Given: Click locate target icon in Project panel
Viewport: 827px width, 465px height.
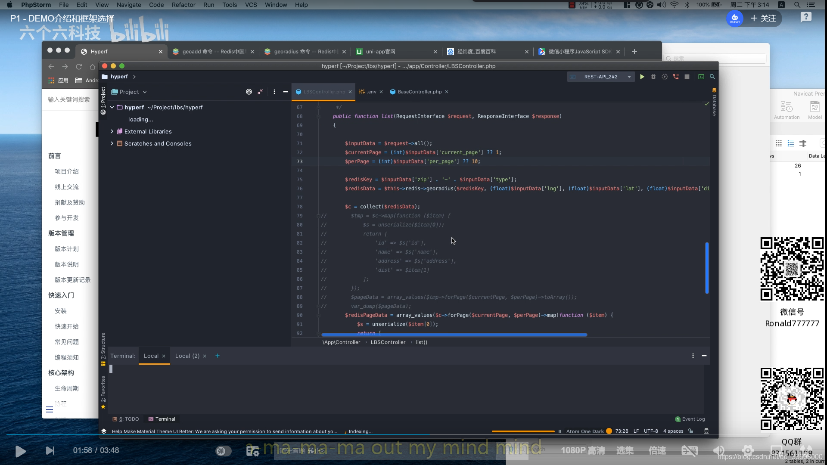Looking at the screenshot, I should click(249, 92).
